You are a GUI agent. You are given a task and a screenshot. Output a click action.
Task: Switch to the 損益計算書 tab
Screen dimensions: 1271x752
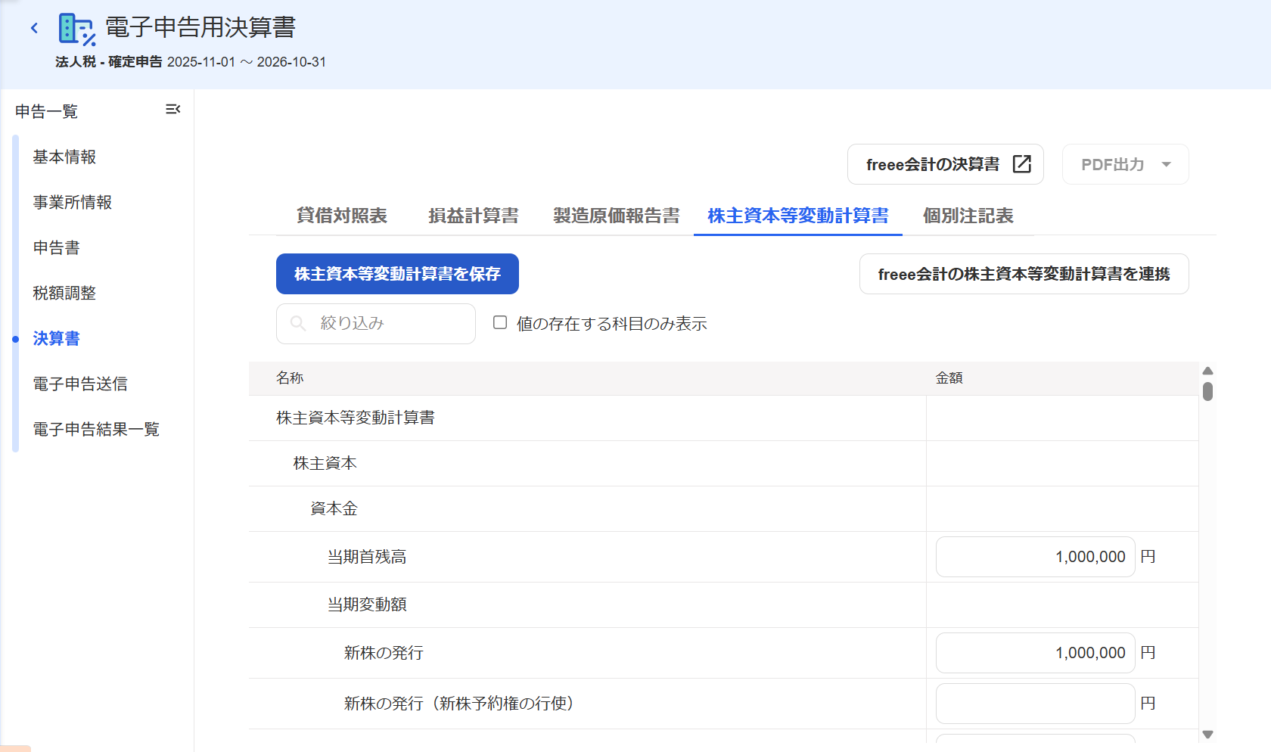(x=474, y=216)
